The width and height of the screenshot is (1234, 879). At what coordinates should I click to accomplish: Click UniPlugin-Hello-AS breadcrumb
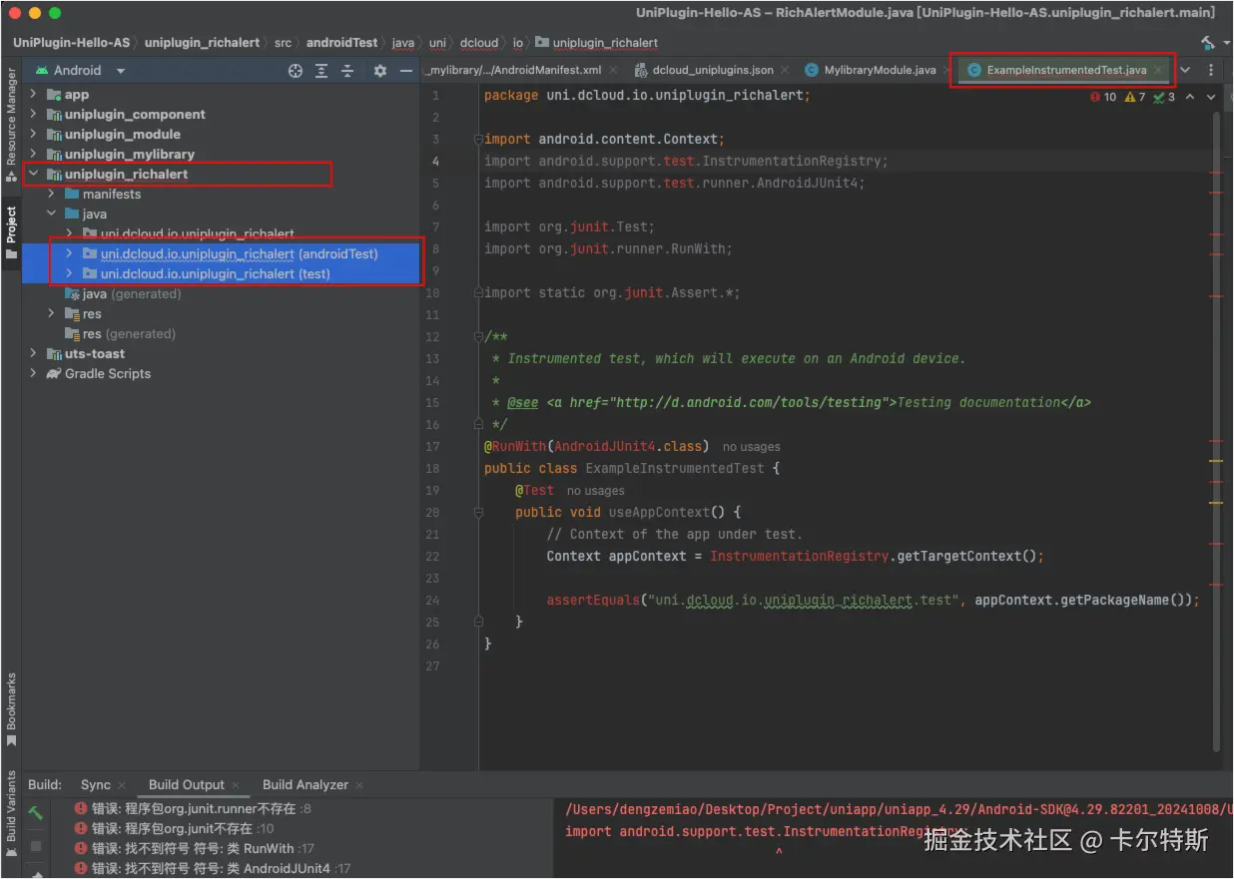click(71, 43)
